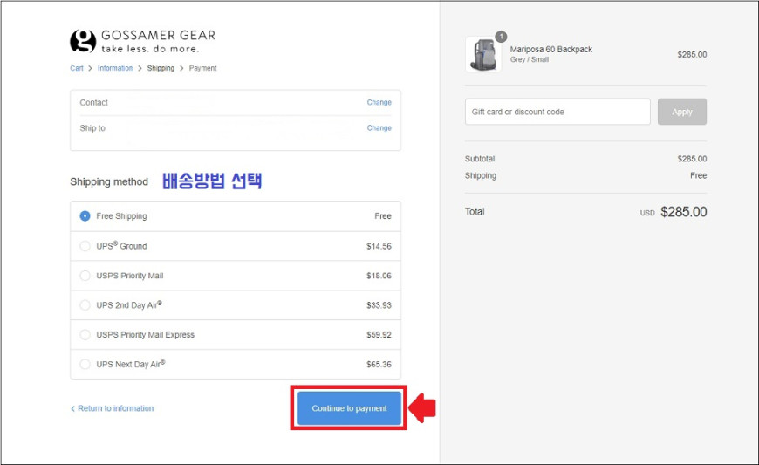Click the Payment breadcrumb step
Image resolution: width=759 pixels, height=465 pixels.
point(202,68)
